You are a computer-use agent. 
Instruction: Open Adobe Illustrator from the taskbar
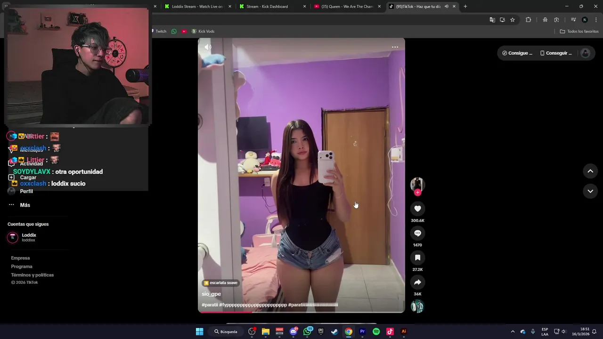pyautogui.click(x=404, y=331)
